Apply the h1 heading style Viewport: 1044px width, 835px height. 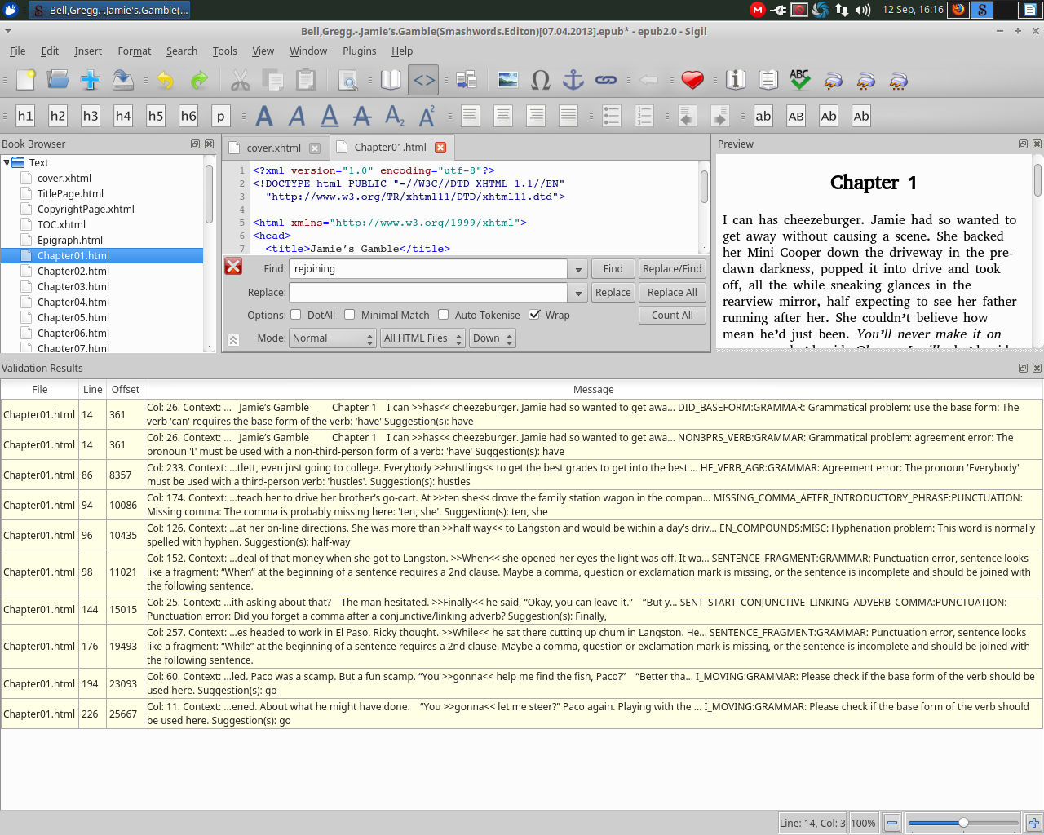[25, 116]
